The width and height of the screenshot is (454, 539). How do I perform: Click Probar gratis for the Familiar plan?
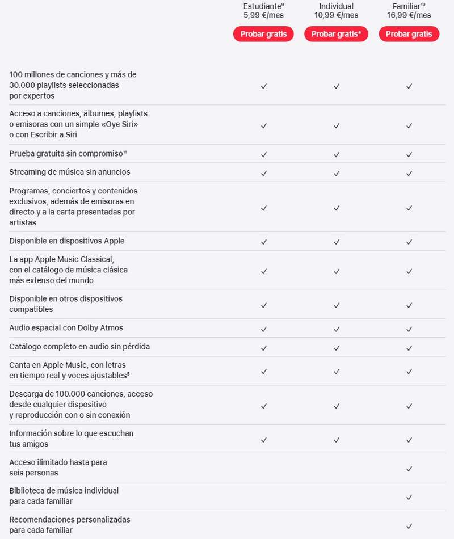click(409, 34)
